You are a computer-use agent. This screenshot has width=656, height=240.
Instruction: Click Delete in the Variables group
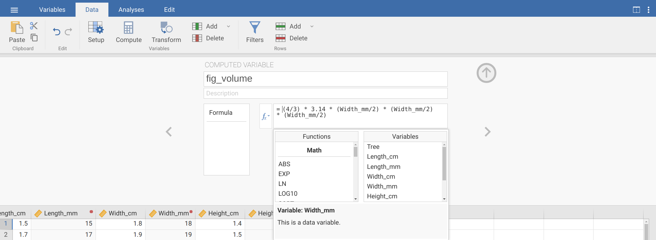(x=208, y=38)
